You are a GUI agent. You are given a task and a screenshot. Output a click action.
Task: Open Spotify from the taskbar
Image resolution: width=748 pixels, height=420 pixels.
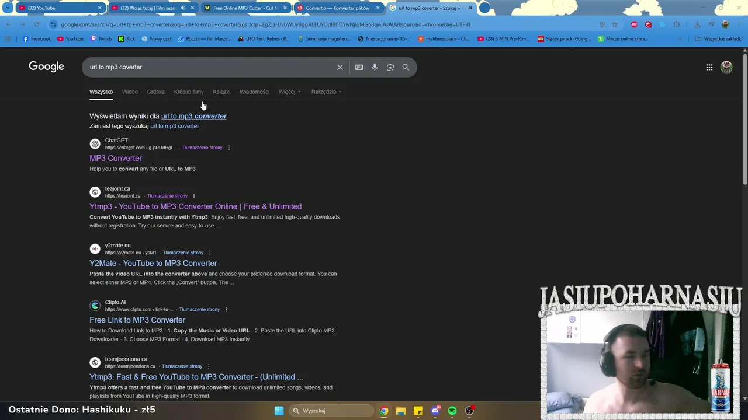452,411
